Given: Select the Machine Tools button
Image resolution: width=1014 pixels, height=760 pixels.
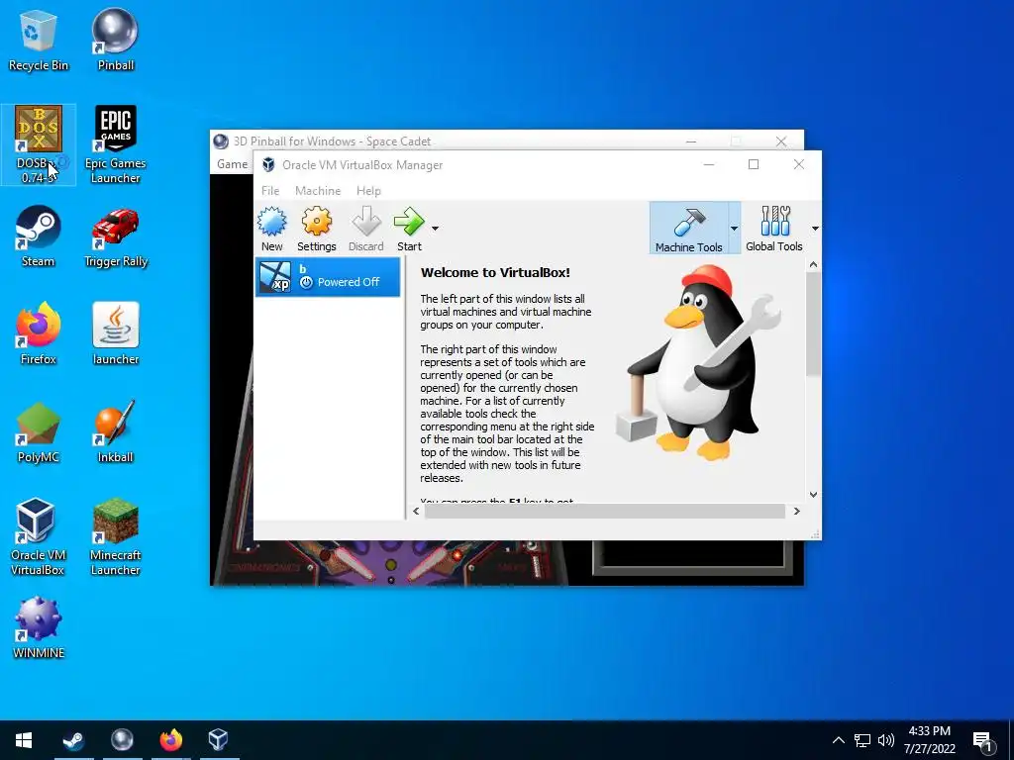Looking at the screenshot, I should (x=689, y=229).
